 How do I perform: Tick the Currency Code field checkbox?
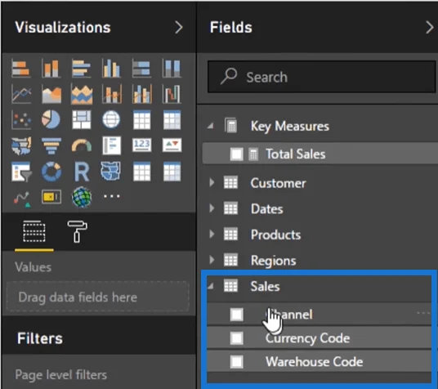pyautogui.click(x=236, y=338)
